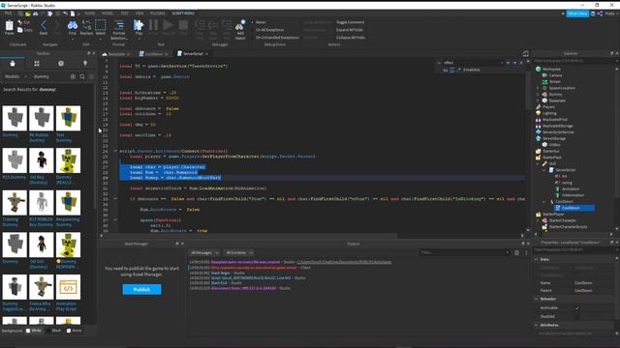Select Black background option in Toolbox
This screenshot has height=348, width=620.
tap(54, 331)
